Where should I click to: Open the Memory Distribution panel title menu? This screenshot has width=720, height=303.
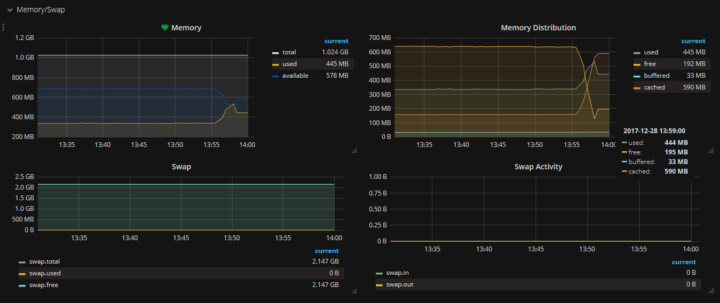coord(538,28)
